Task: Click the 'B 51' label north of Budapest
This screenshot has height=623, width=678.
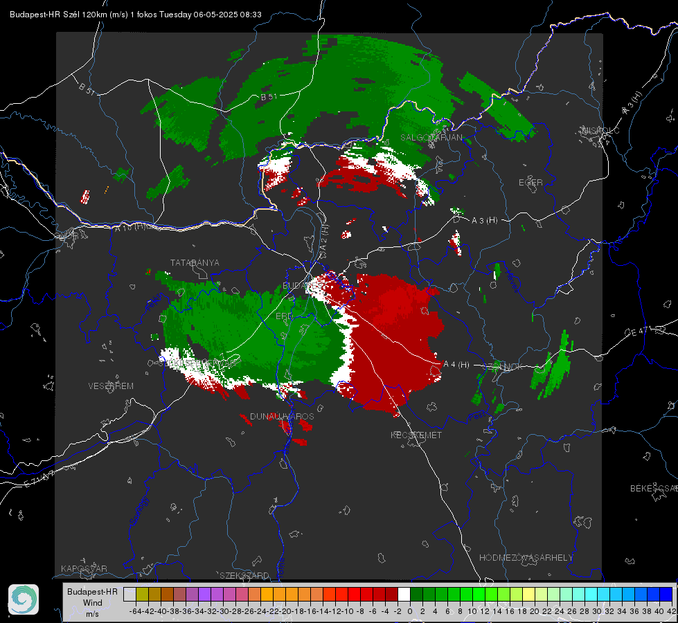Action: [x=269, y=97]
